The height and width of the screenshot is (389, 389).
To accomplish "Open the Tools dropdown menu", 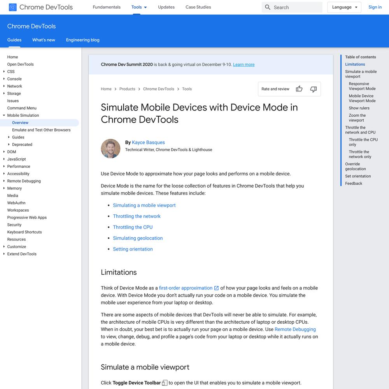I will pyautogui.click(x=139, y=7).
